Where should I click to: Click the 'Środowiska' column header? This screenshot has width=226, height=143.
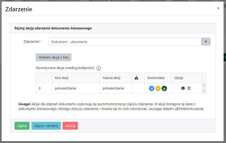[156, 78]
